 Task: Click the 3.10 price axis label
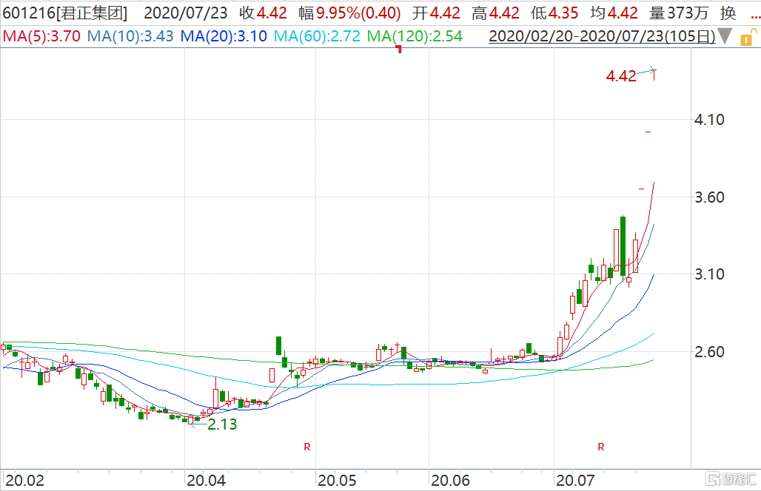coord(709,274)
